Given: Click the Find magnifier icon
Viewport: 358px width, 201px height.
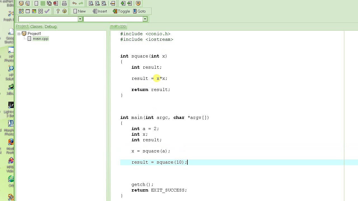Looking at the screenshot, I should (x=91, y=3).
